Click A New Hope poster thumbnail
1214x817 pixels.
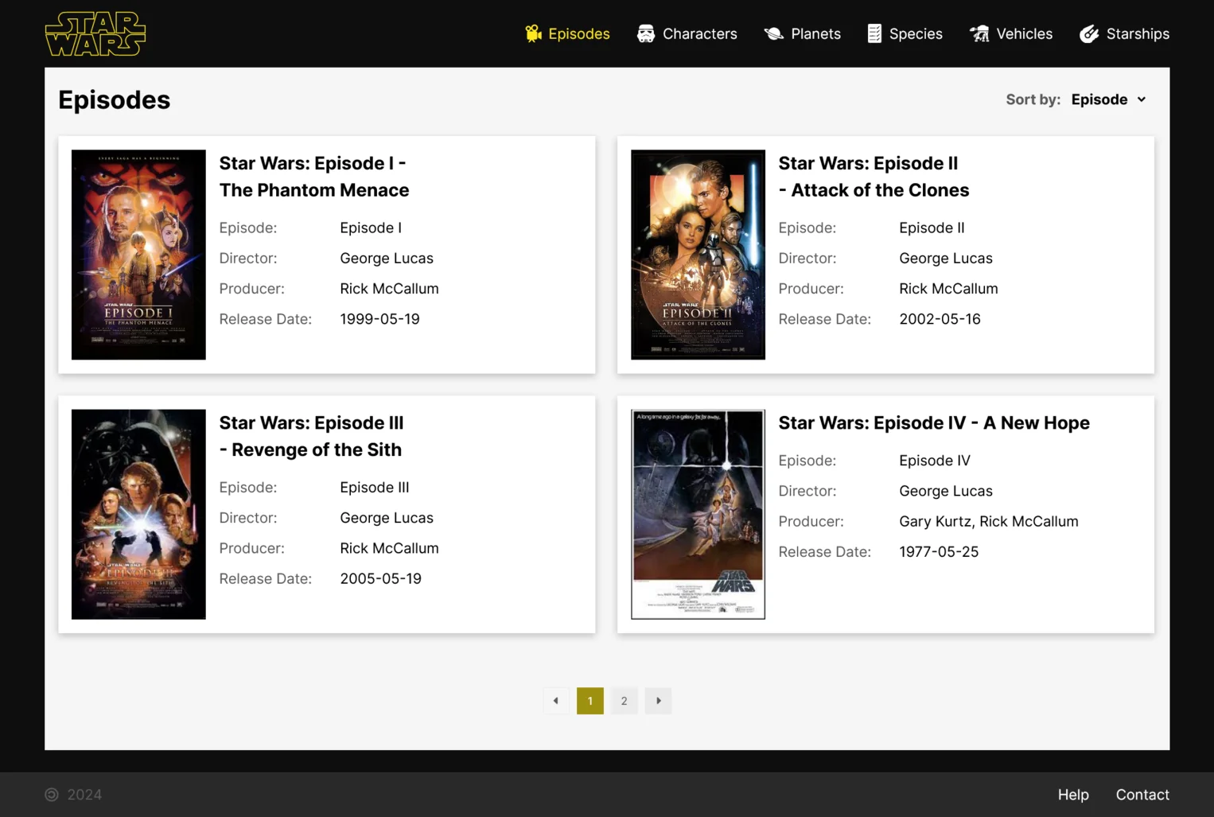[x=698, y=514]
